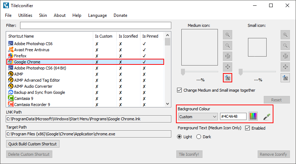Screen dimensions: 296x164
Task: Click the Filter text field
Action: point(96,25)
